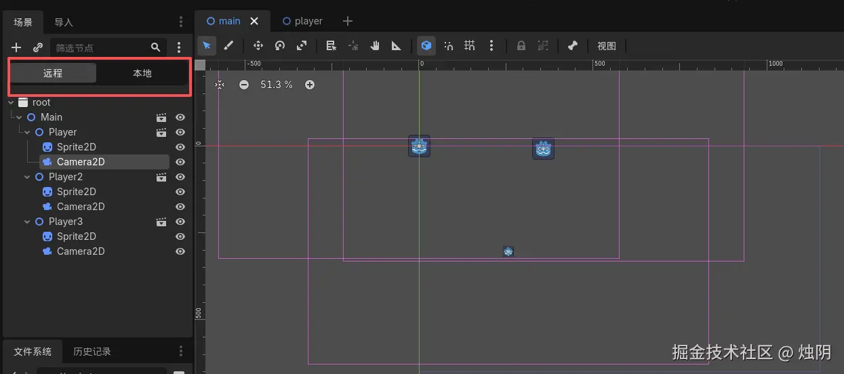This screenshot has height=374, width=844.
Task: Activate the Select Mode arrow tool
Action: click(x=207, y=45)
